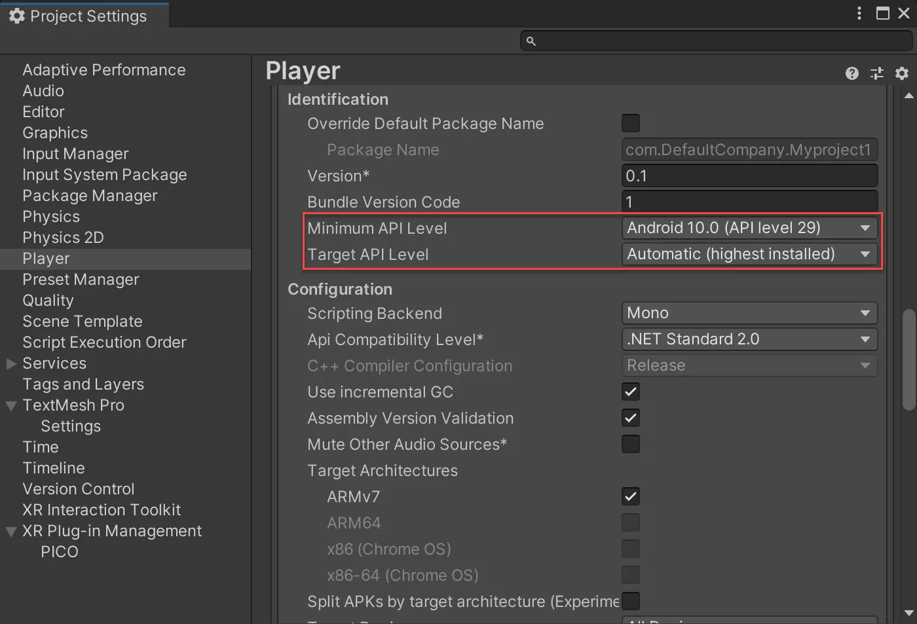This screenshot has width=917, height=624.
Task: Open the Player help documentation icon
Action: [851, 73]
